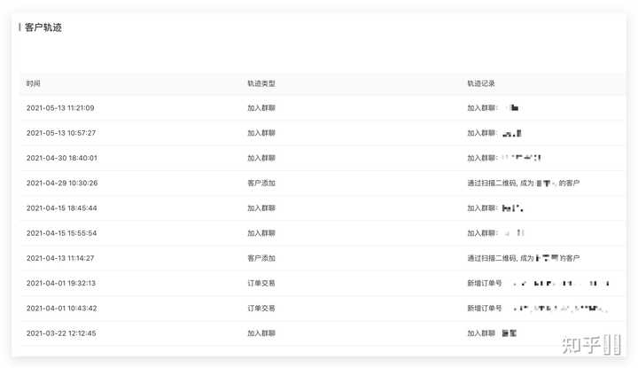This screenshot has width=638, height=368.
Task: Select the 2021-03-22 12:12:45 row
Action: coord(60,333)
